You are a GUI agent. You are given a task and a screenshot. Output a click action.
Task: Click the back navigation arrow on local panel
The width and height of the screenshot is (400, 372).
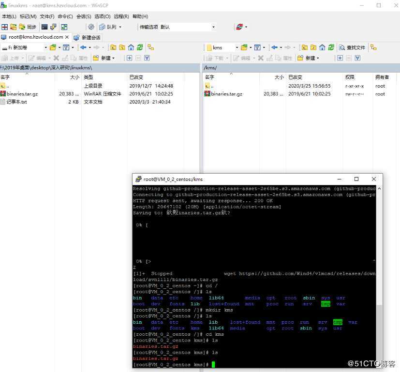pos(82,47)
